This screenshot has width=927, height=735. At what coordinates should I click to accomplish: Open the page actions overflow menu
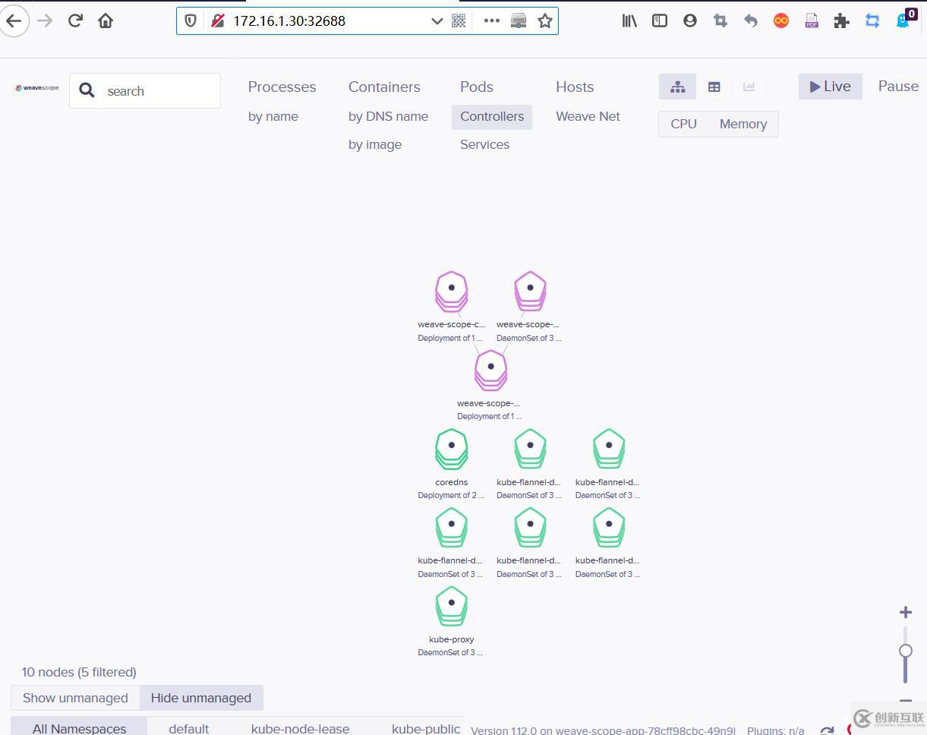pyautogui.click(x=491, y=21)
